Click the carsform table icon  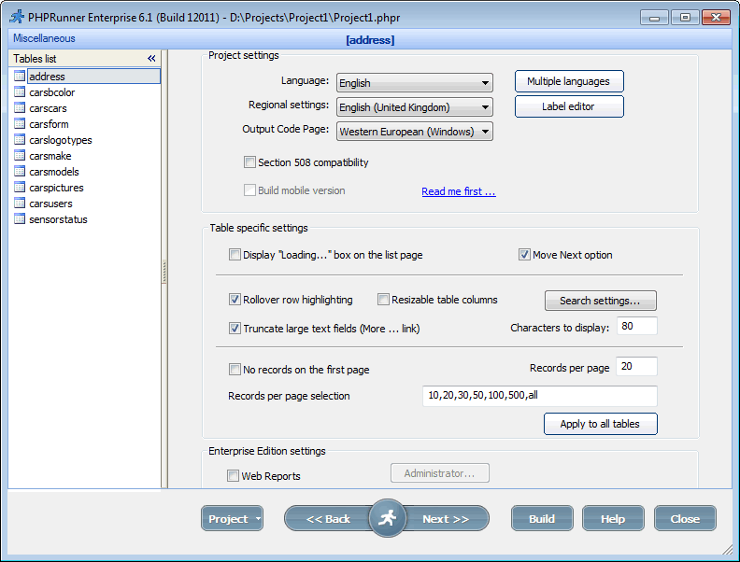click(20, 124)
